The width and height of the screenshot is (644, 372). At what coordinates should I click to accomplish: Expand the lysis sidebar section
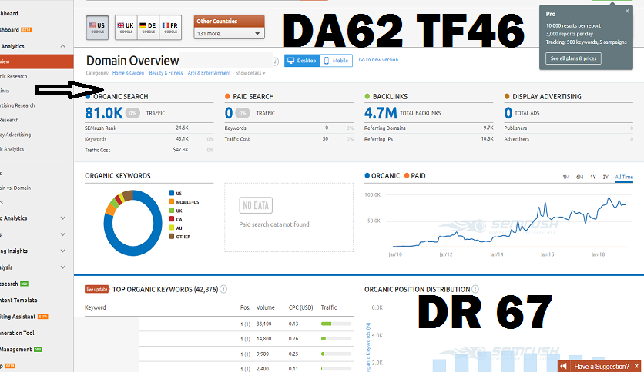62,267
